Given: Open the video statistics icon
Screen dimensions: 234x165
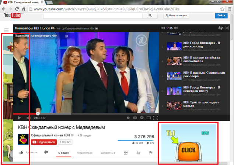Looking at the screenshot, I should point(138,152).
